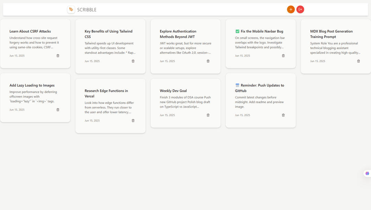Click trash icon on MDX Blog Post note
This screenshot has width=371, height=210.
[358, 61]
